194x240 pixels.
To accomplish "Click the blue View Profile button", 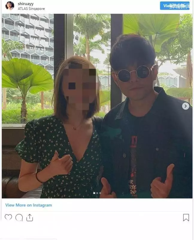I will tap(175, 6).
